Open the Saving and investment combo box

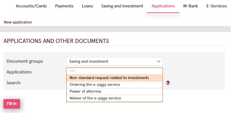(115, 61)
